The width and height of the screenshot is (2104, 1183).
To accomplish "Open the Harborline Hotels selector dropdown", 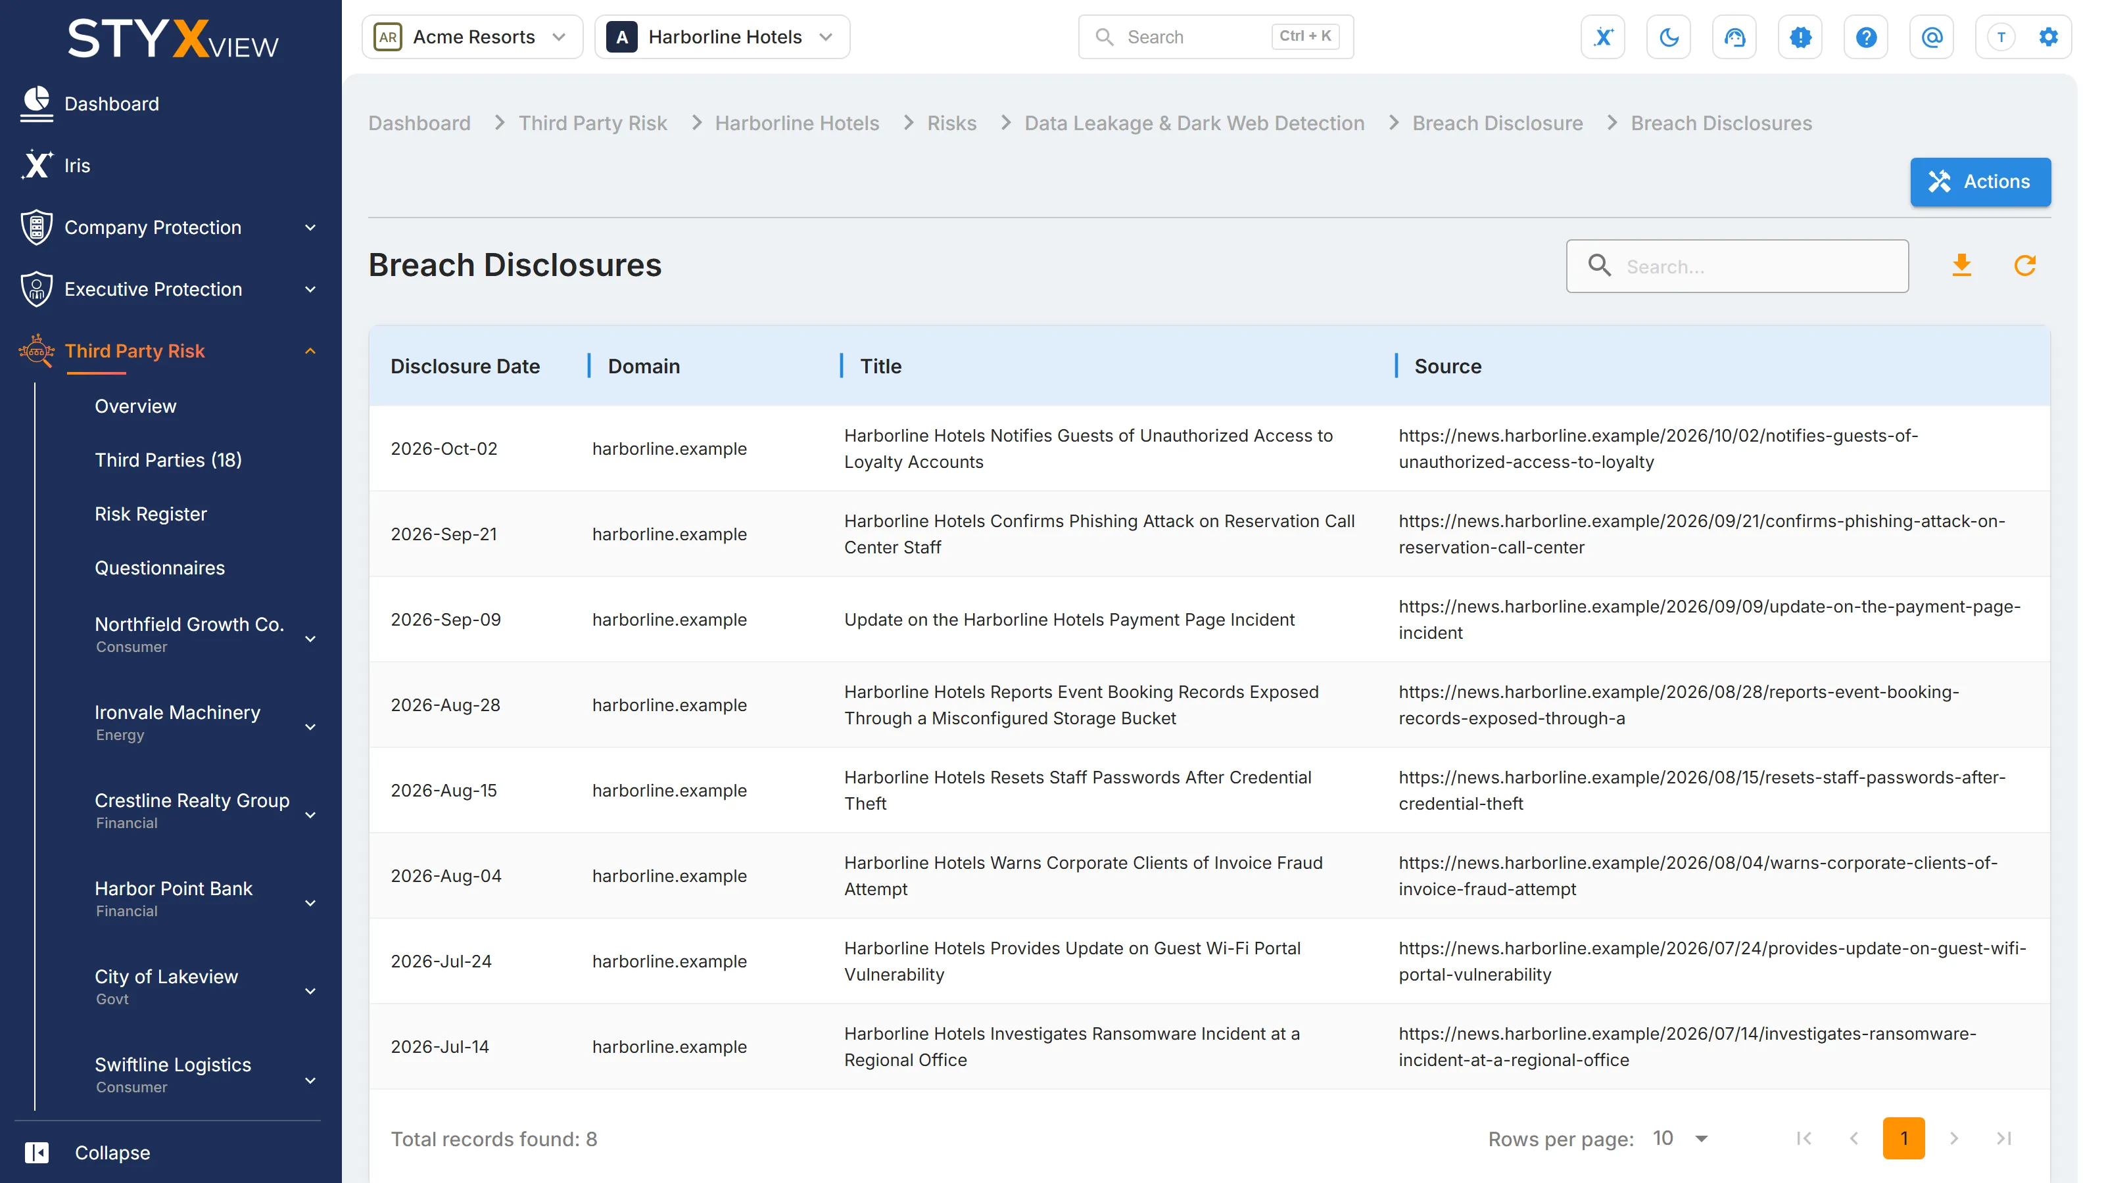I will pyautogui.click(x=722, y=37).
